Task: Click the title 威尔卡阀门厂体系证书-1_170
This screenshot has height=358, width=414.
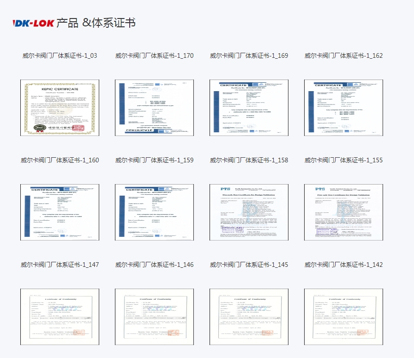Action: pyautogui.click(x=154, y=56)
